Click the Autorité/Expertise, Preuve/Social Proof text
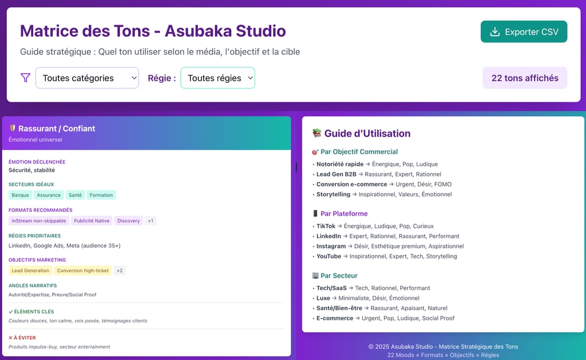Image resolution: width=586 pixels, height=360 pixels. tap(52, 295)
